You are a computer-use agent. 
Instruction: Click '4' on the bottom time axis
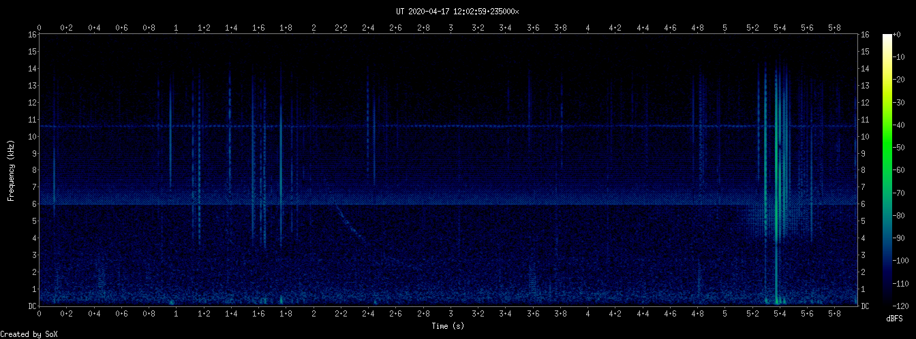pos(587,314)
